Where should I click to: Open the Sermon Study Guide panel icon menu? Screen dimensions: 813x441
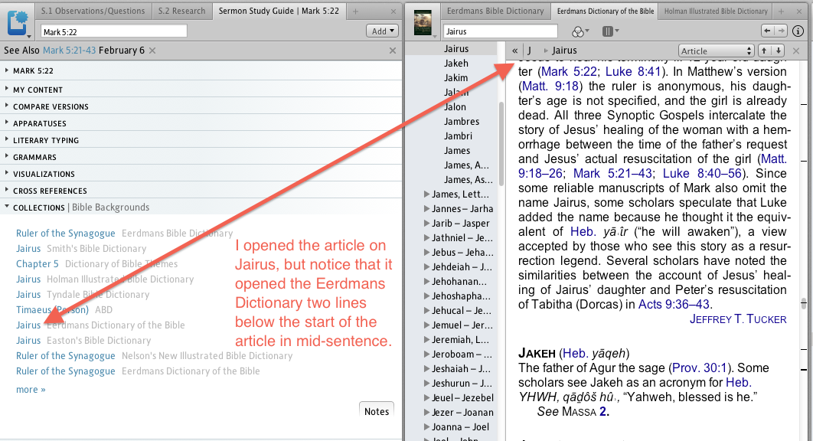(x=18, y=24)
